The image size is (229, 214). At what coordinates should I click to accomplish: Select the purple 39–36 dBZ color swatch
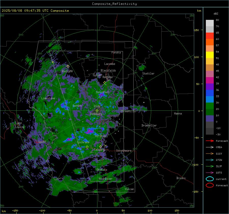pyautogui.click(x=210, y=87)
